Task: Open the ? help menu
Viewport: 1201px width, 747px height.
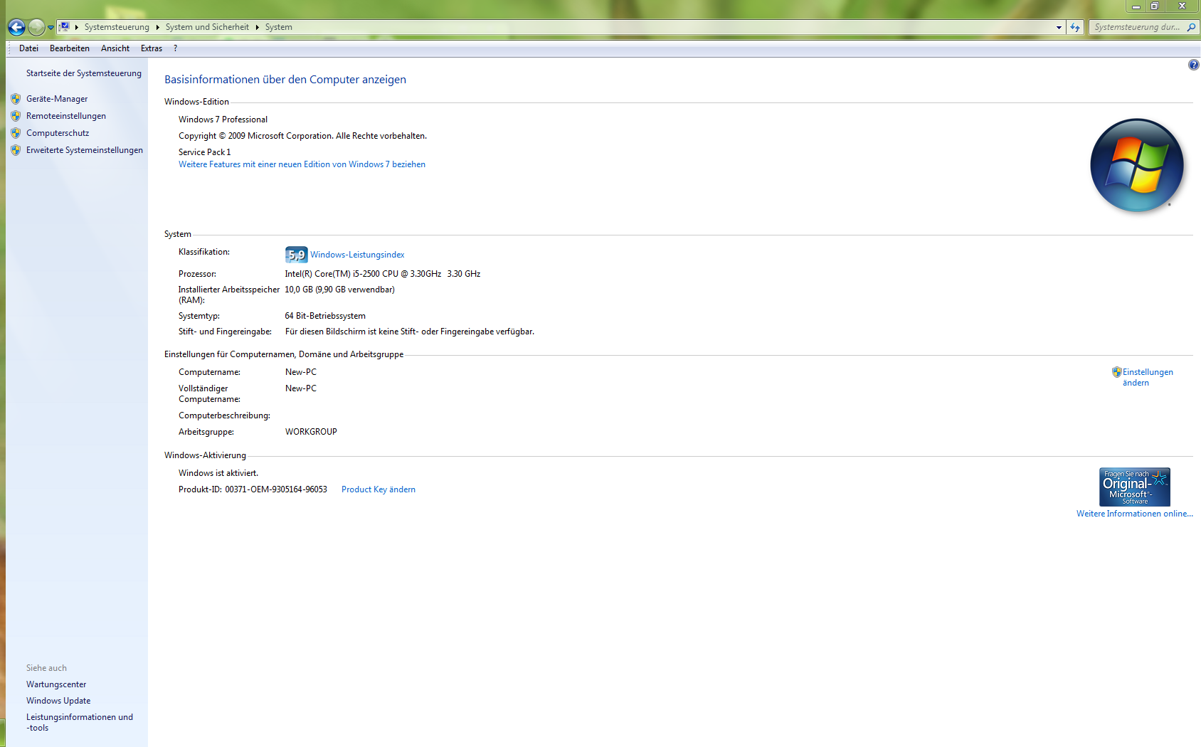Action: 175,48
